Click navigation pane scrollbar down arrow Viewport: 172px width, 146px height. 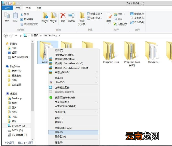pos(32,139)
